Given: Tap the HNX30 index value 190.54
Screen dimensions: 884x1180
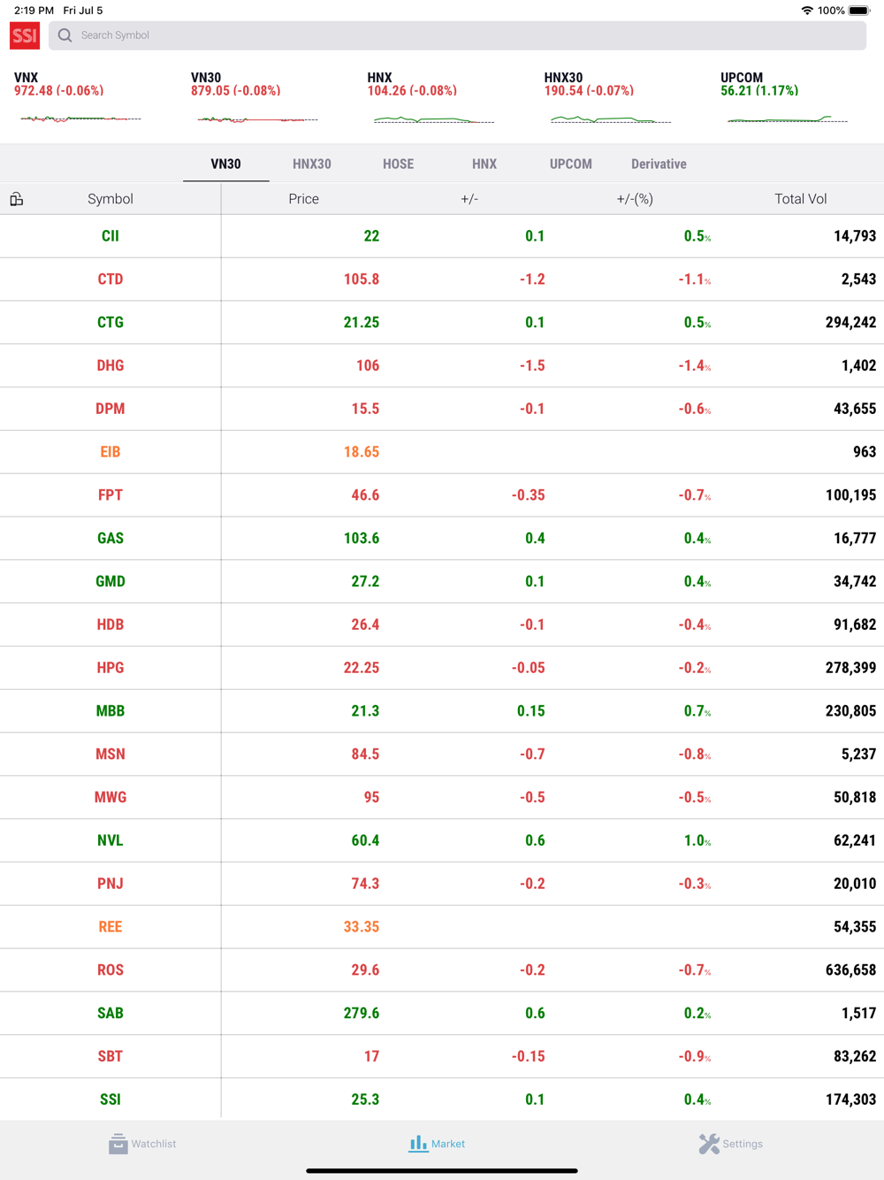Looking at the screenshot, I should pos(562,91).
